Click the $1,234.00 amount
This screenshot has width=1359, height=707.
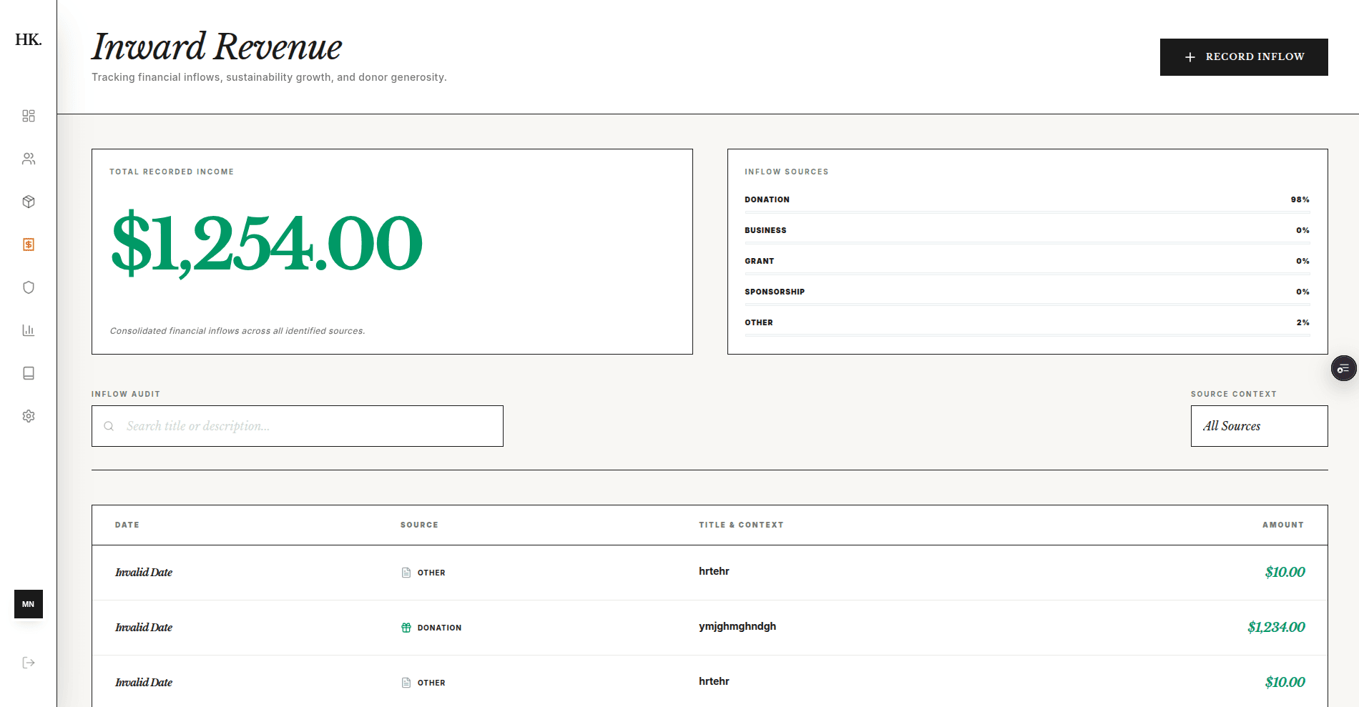pos(1276,627)
